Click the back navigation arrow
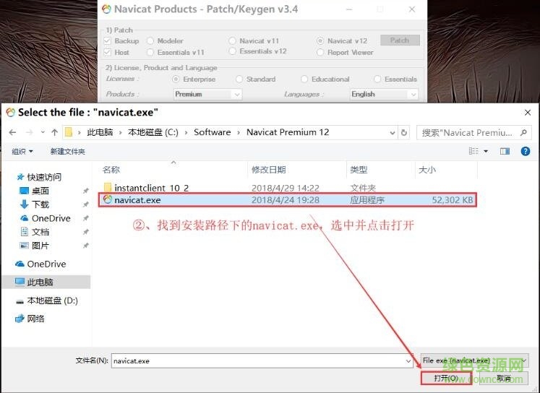Viewport: 540px width, 393px height. pos(12,132)
